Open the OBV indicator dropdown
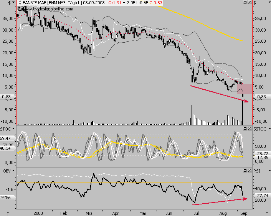This screenshot has height=216, width=271. [x=13, y=171]
